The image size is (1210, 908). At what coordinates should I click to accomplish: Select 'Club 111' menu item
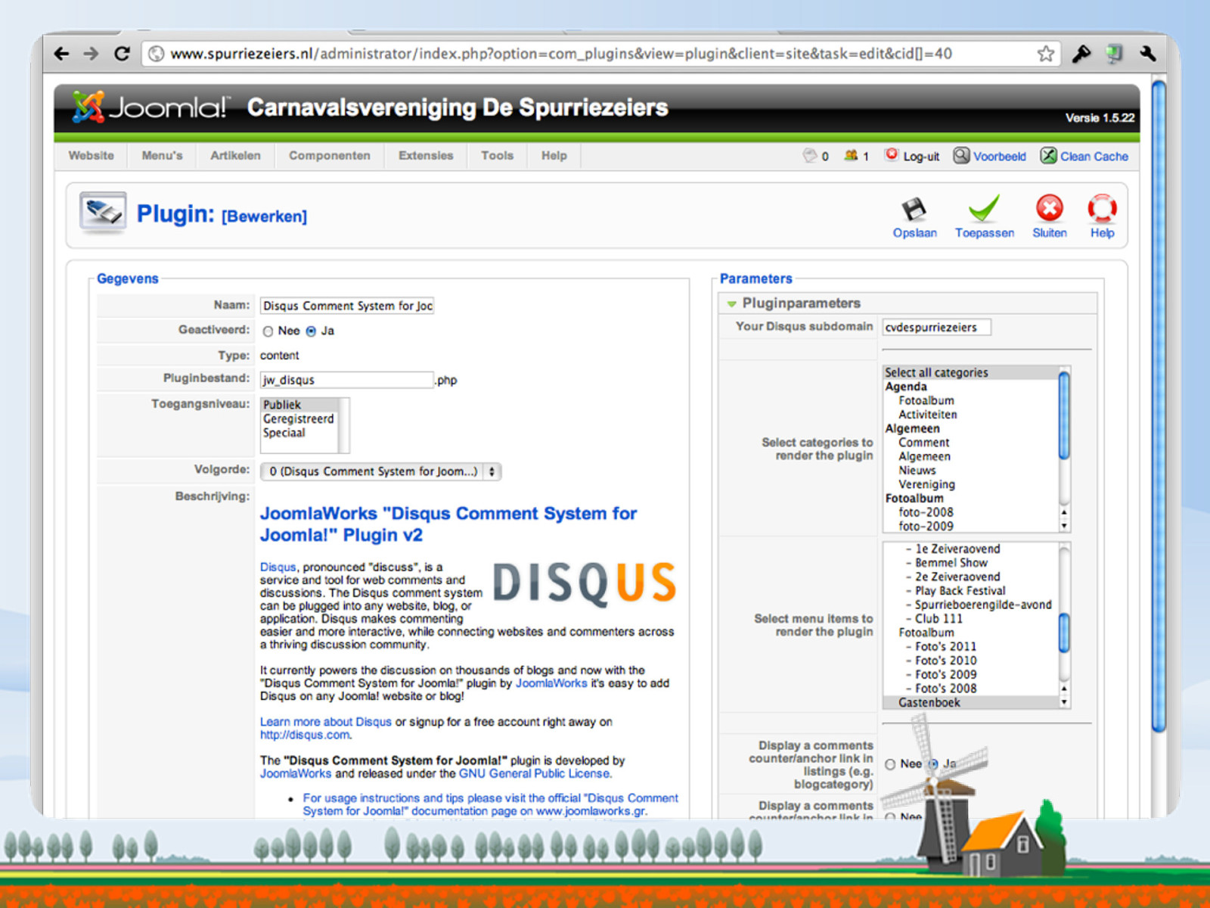pos(939,618)
